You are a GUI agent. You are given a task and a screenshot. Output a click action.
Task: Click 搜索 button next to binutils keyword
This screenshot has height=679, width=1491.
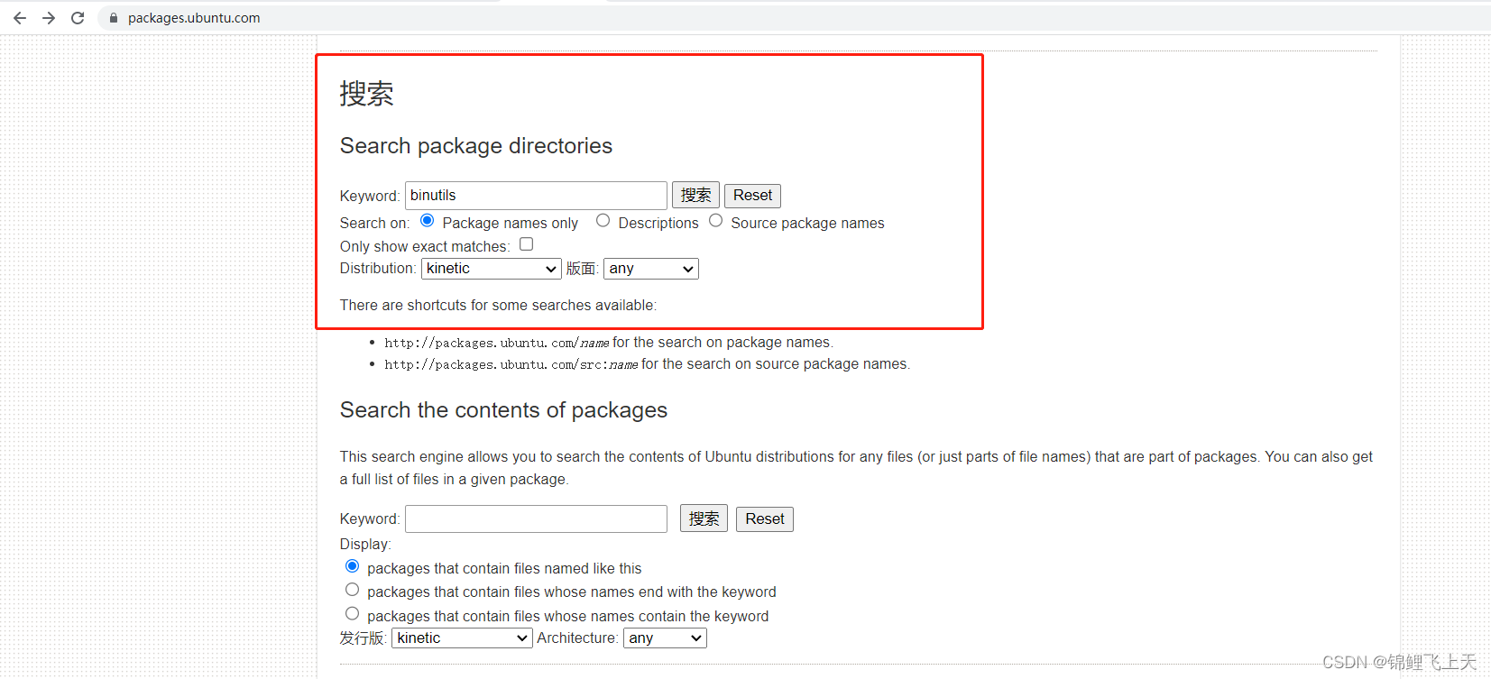click(695, 196)
